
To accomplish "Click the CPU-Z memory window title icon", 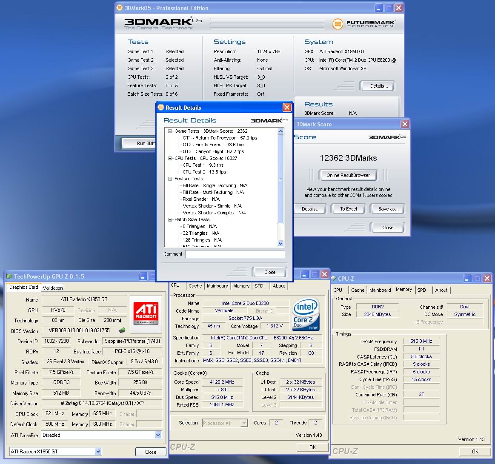I will 334,278.
